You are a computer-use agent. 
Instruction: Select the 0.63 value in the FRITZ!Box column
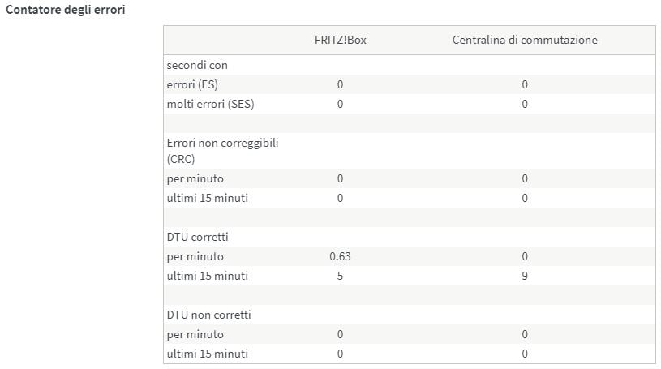click(340, 256)
